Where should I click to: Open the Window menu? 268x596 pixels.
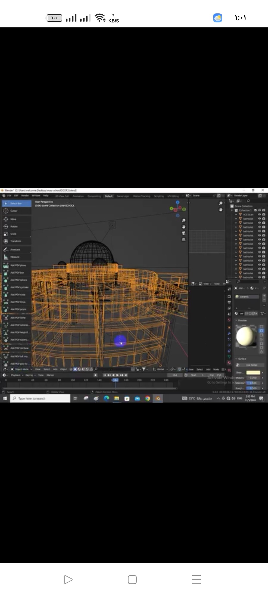pyautogui.click(x=36, y=196)
